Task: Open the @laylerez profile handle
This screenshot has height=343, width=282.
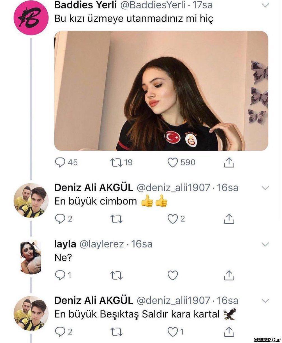Action: (x=102, y=244)
